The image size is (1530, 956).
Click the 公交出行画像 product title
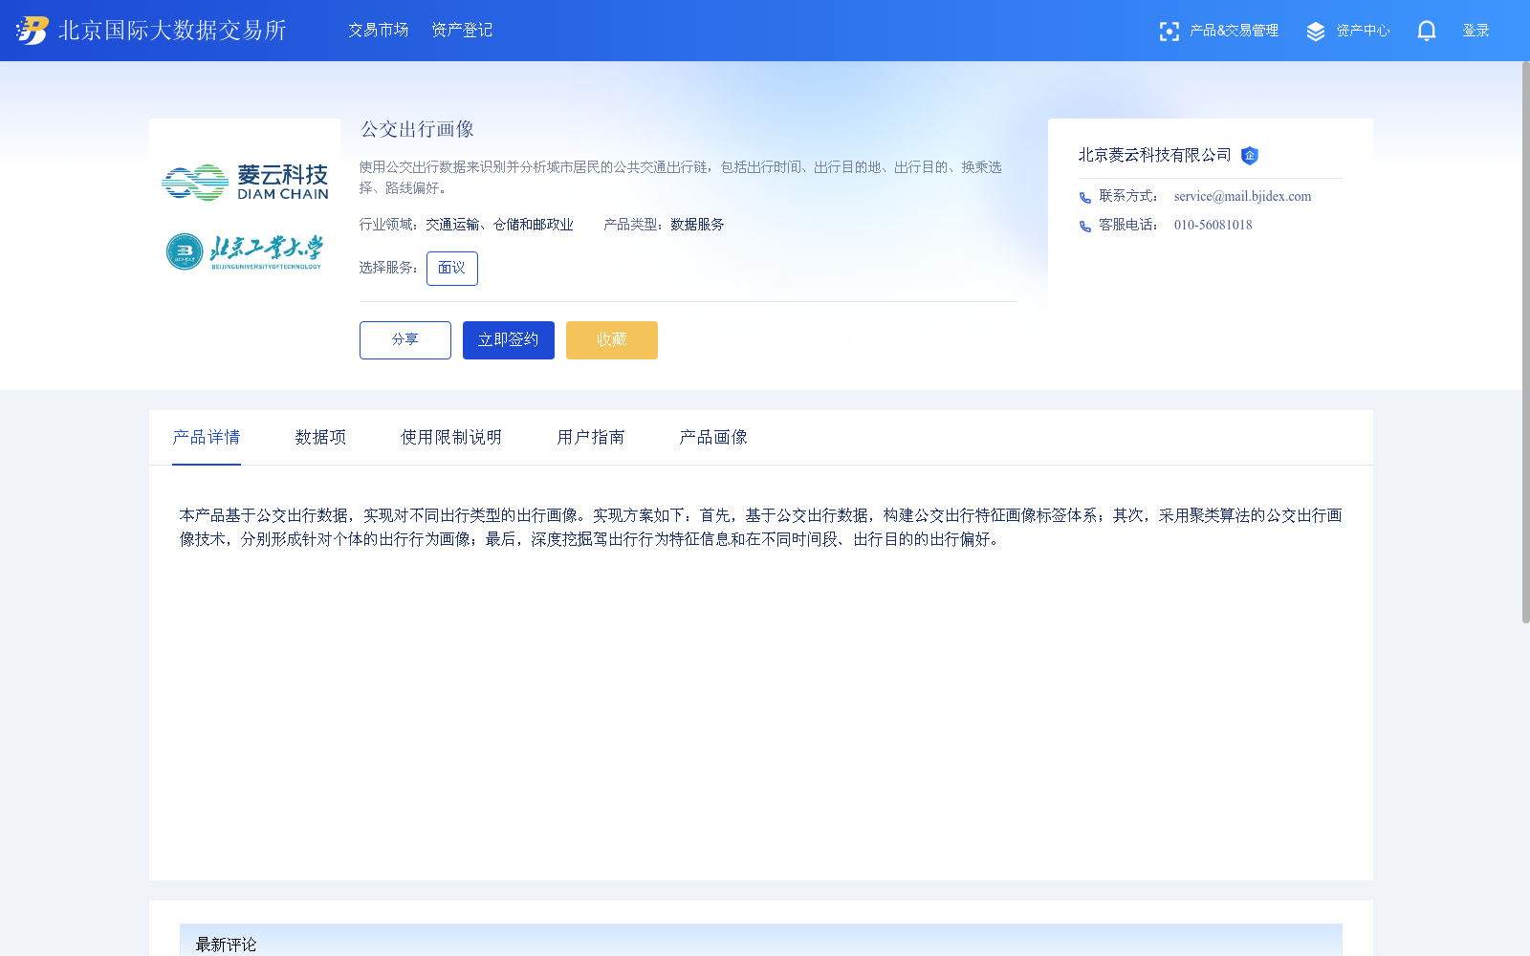click(417, 129)
